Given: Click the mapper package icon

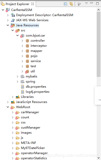Looking at the screenshot, I should [x=27, y=51].
